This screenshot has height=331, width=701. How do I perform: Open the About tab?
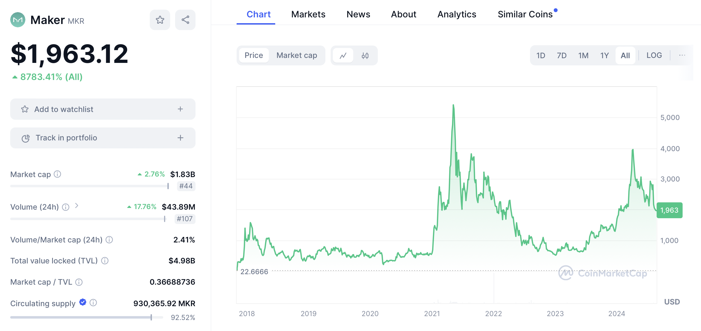coord(403,14)
